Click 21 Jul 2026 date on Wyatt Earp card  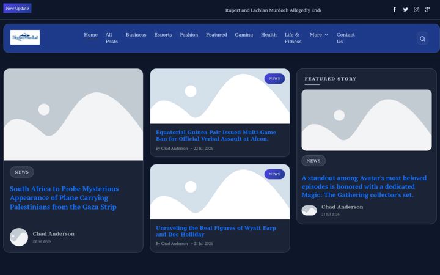tap(204, 244)
